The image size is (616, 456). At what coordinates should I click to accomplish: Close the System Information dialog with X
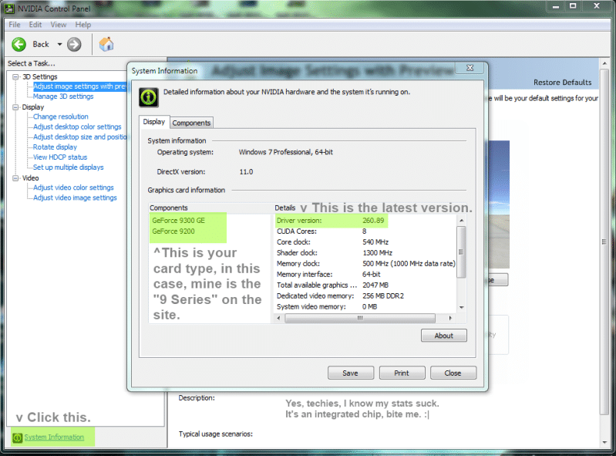pyautogui.click(x=470, y=68)
